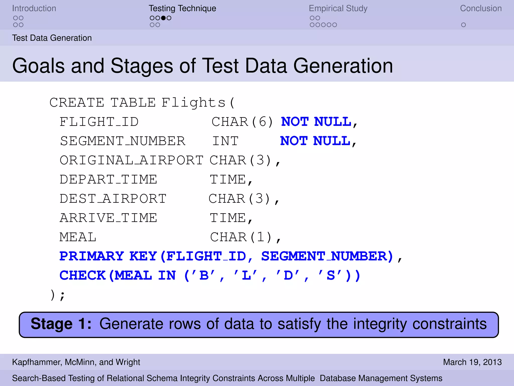Open the Conclusion section link
514x386 pixels.
(481, 8)
